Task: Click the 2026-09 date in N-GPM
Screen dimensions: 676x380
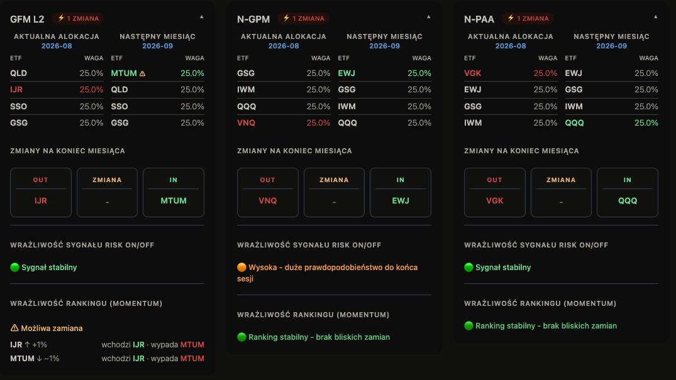Action: (x=385, y=46)
